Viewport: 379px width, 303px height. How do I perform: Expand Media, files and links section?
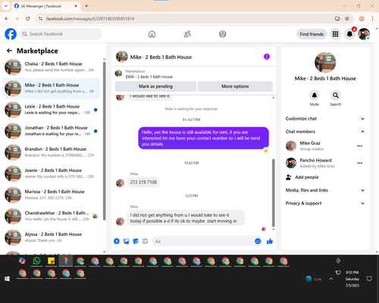(x=325, y=190)
